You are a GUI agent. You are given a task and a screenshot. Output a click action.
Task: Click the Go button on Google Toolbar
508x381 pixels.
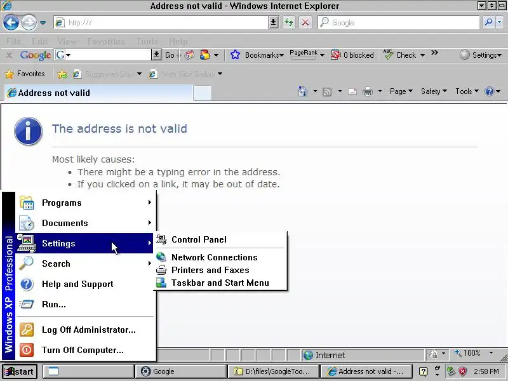click(x=170, y=55)
